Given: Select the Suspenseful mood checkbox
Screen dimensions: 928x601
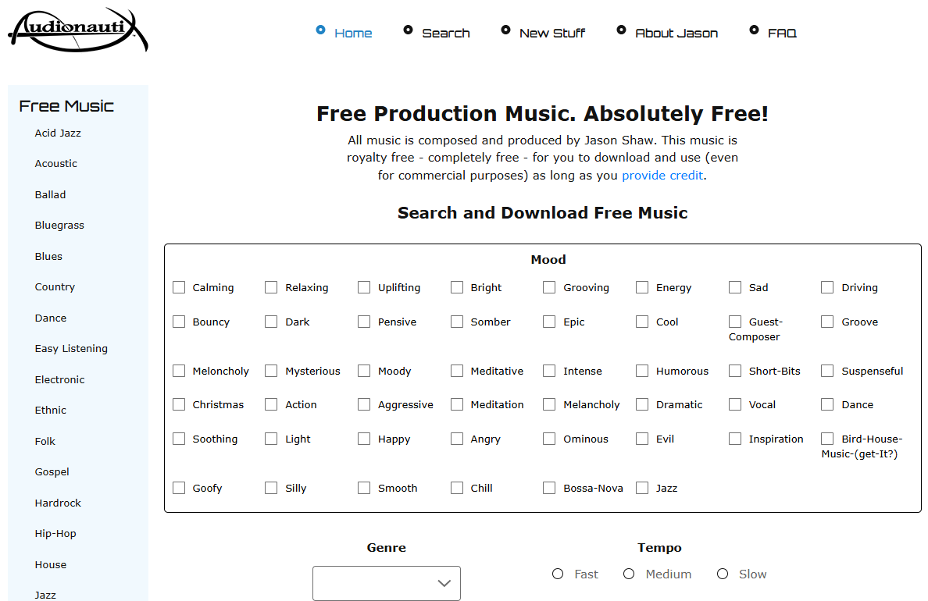Looking at the screenshot, I should click(x=827, y=371).
